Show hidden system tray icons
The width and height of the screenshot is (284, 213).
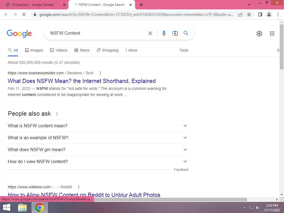[x=244, y=208]
